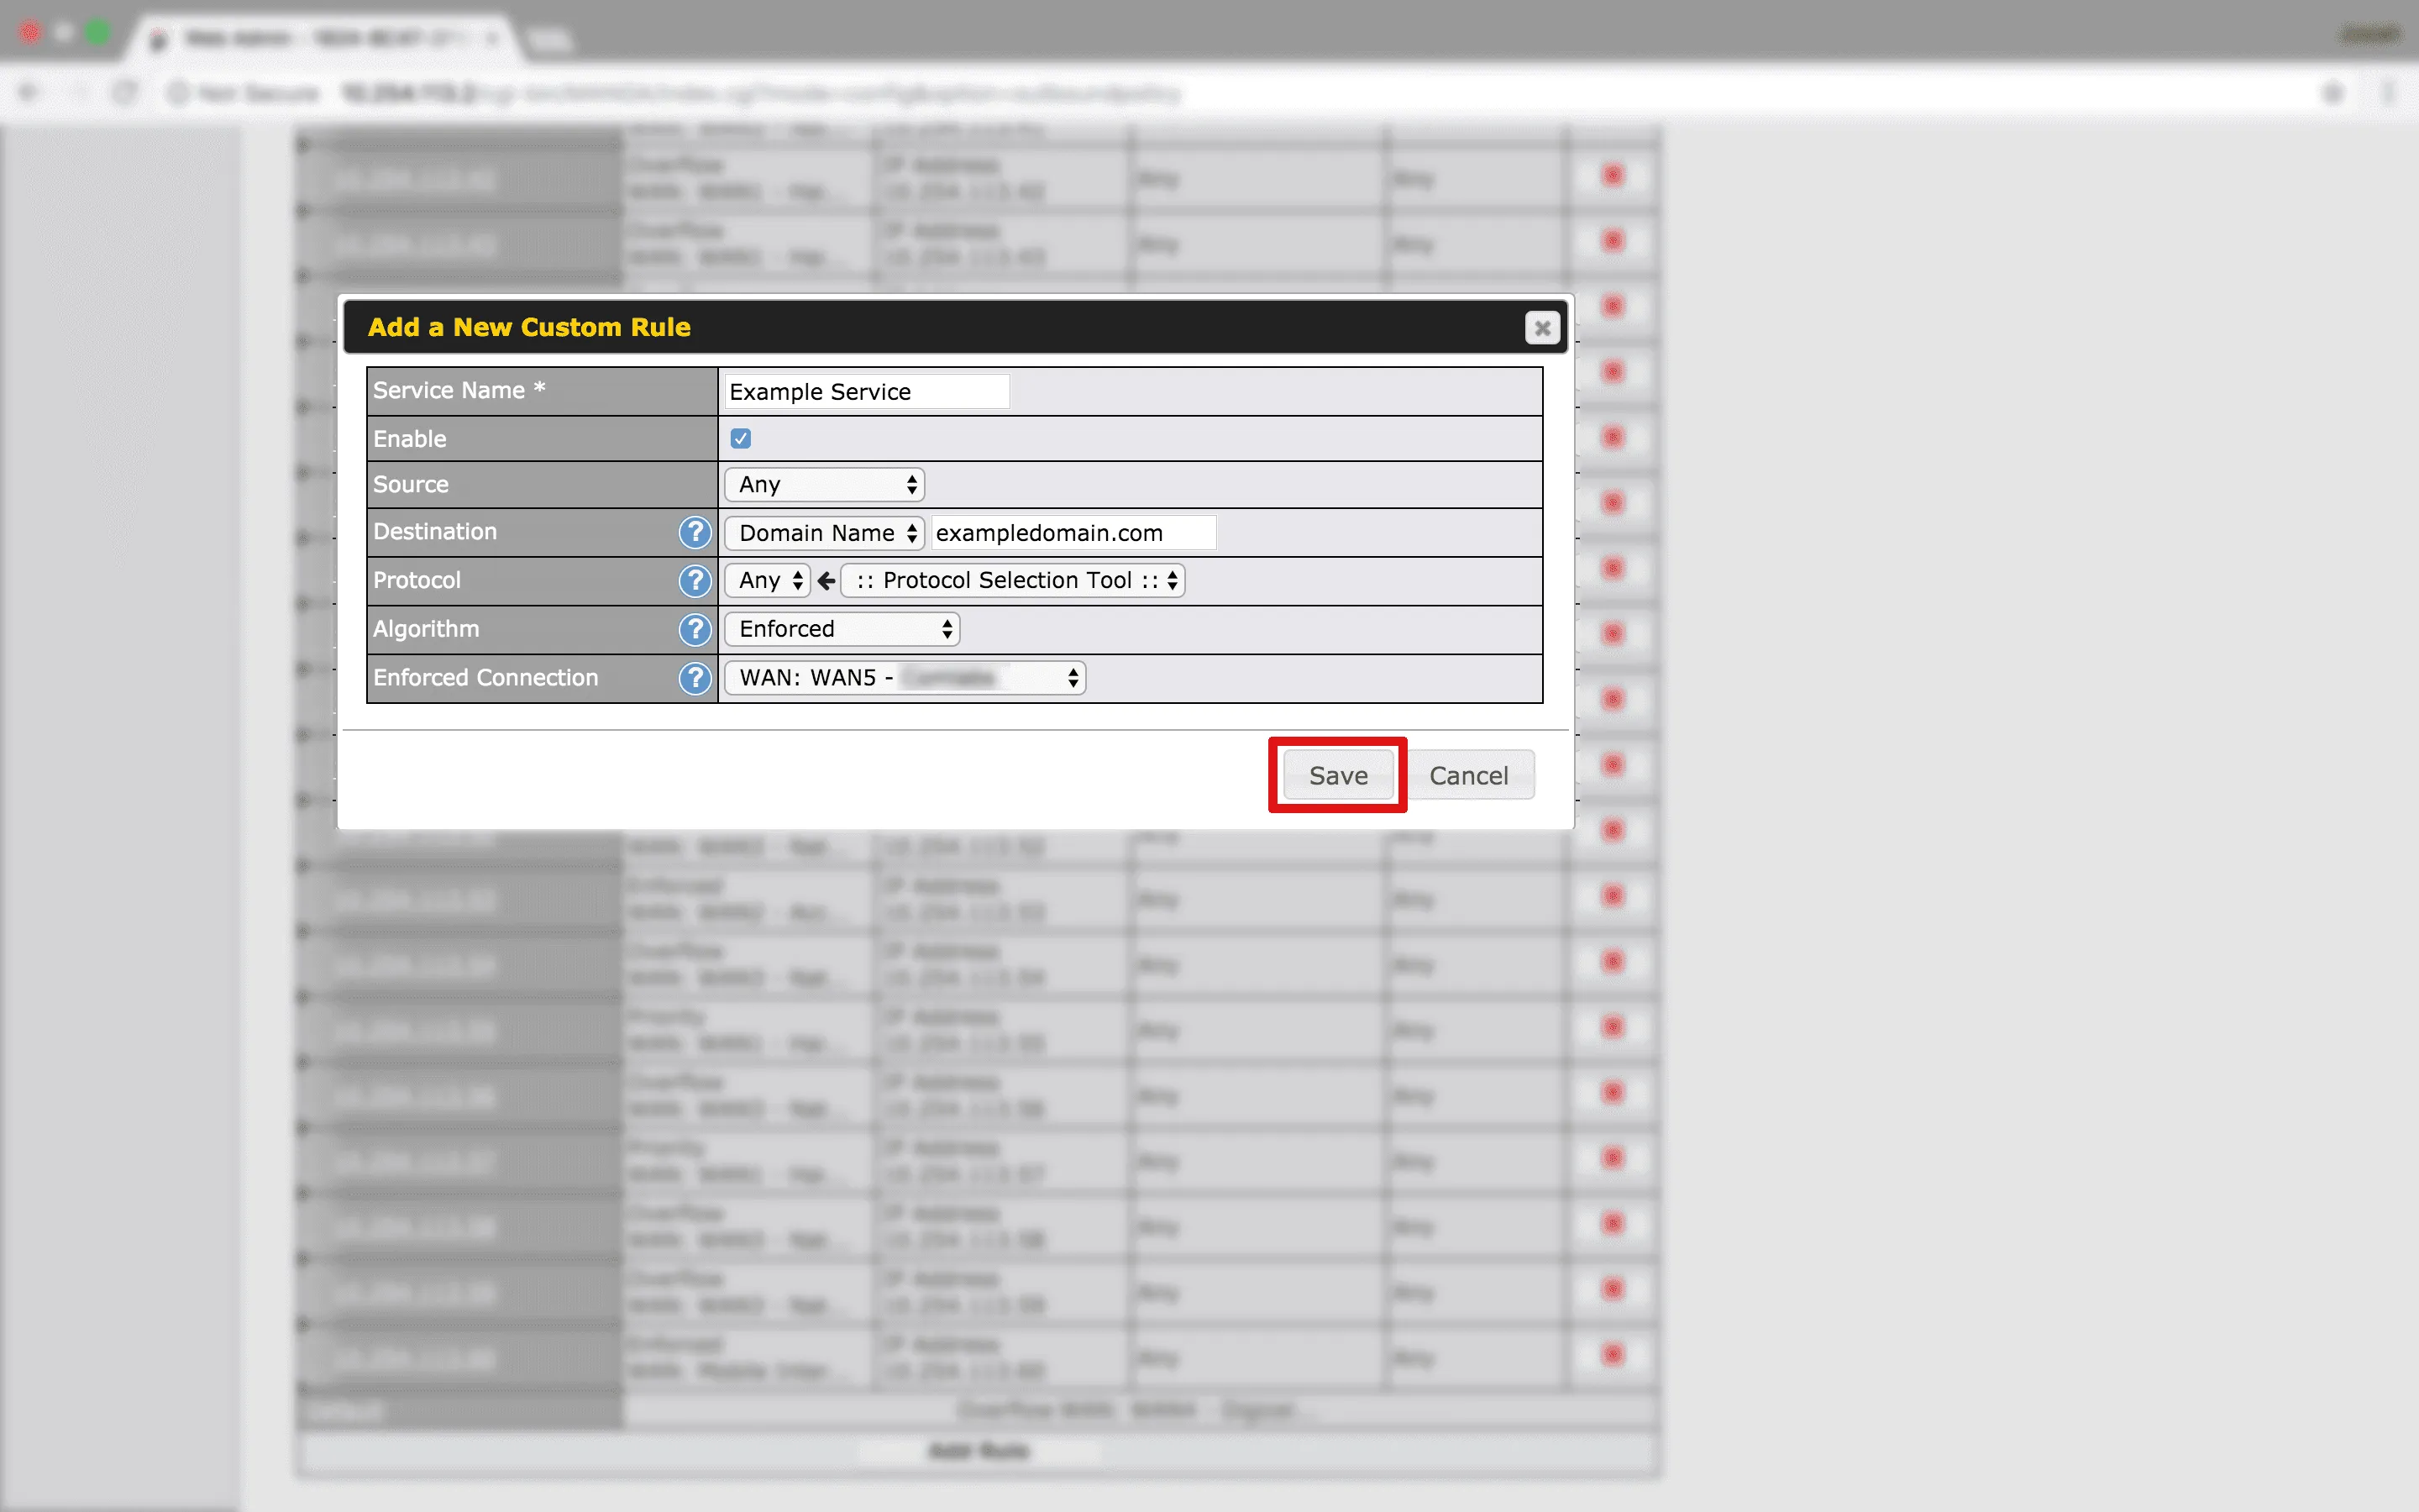Uncheck the Enable checkbox

741,438
